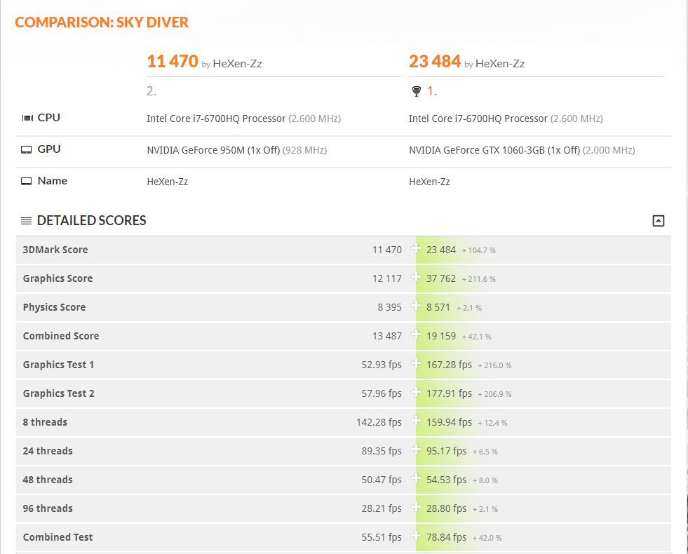Click the Combined Score label

(x=61, y=336)
